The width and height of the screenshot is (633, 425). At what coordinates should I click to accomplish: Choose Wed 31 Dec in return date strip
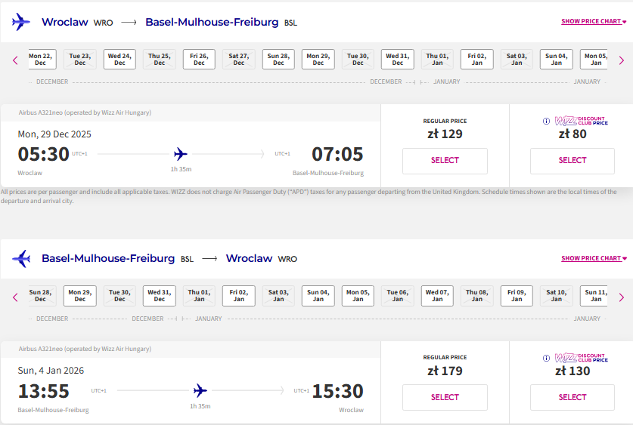pyautogui.click(x=160, y=296)
